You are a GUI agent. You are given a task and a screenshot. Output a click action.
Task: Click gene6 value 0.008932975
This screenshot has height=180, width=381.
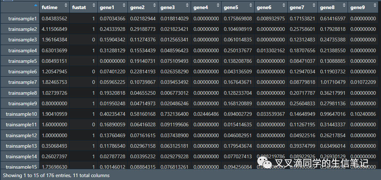271,19
